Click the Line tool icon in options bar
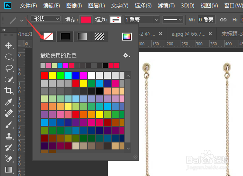 [13, 20]
